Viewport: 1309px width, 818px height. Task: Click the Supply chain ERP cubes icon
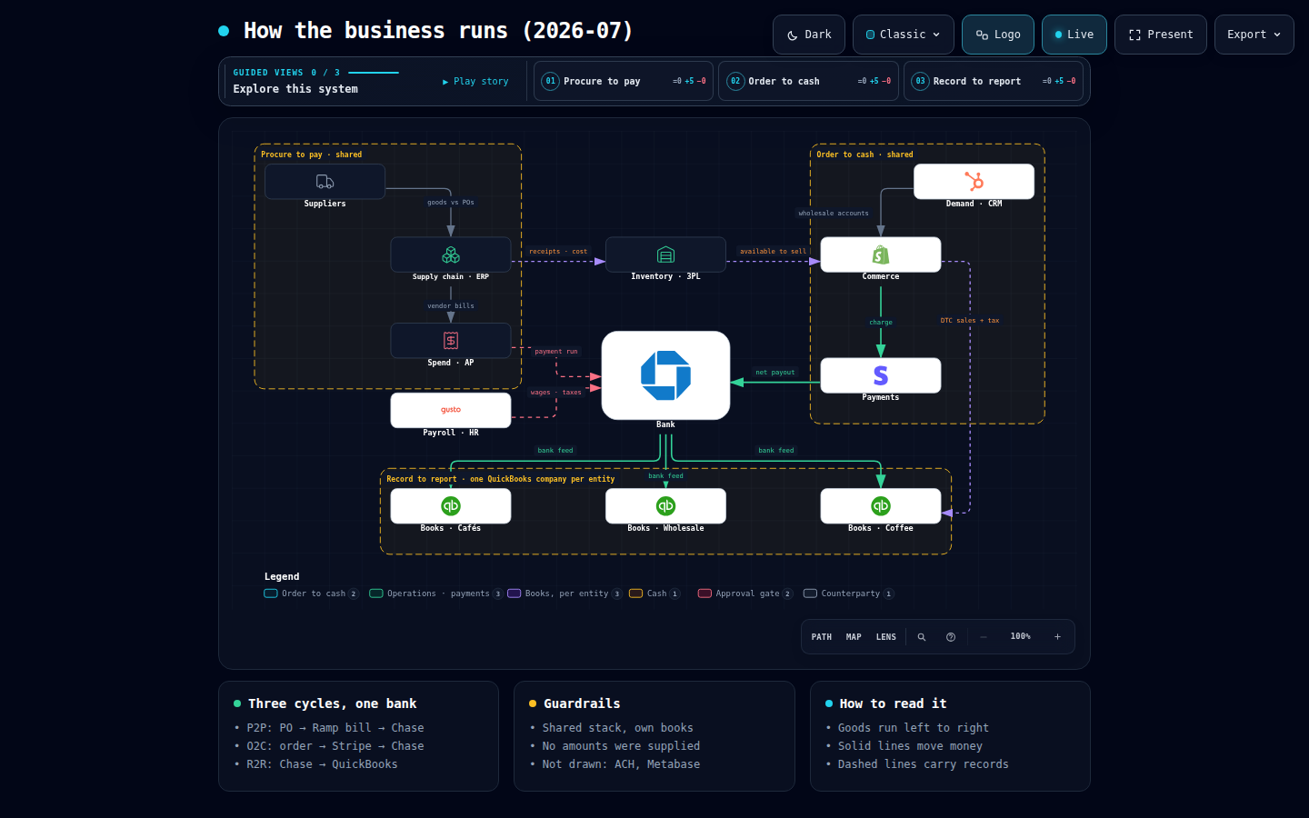point(451,254)
